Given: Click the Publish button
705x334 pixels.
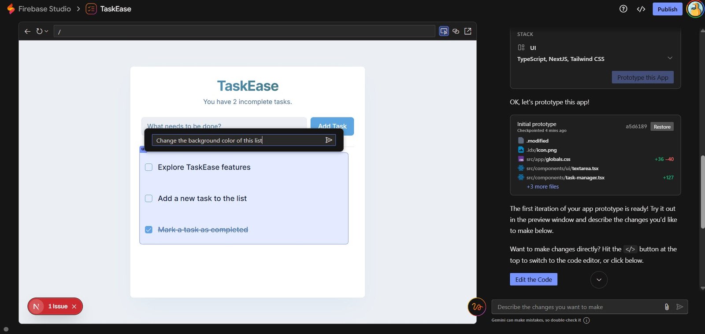Looking at the screenshot, I should coord(667,9).
